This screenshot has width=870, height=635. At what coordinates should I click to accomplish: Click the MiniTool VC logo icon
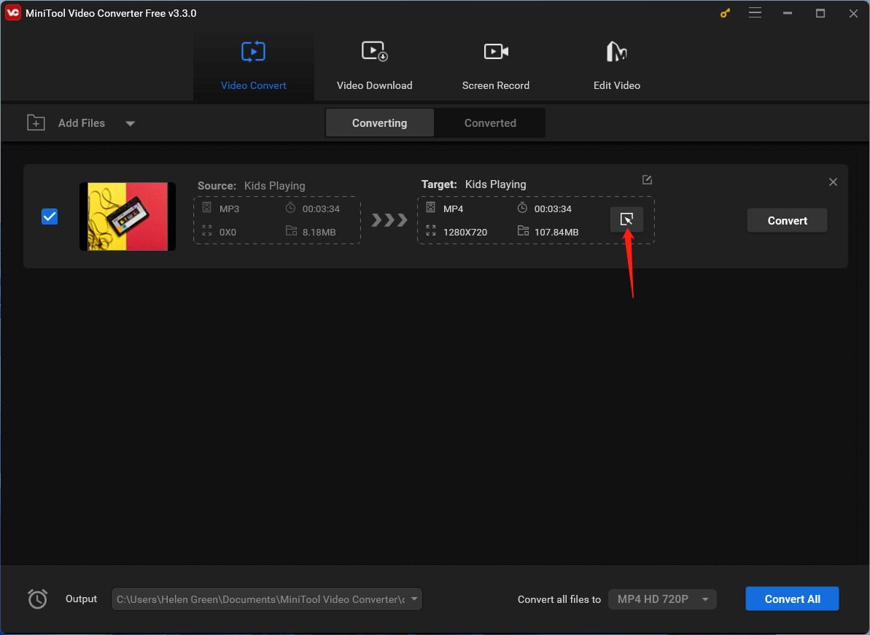[12, 12]
